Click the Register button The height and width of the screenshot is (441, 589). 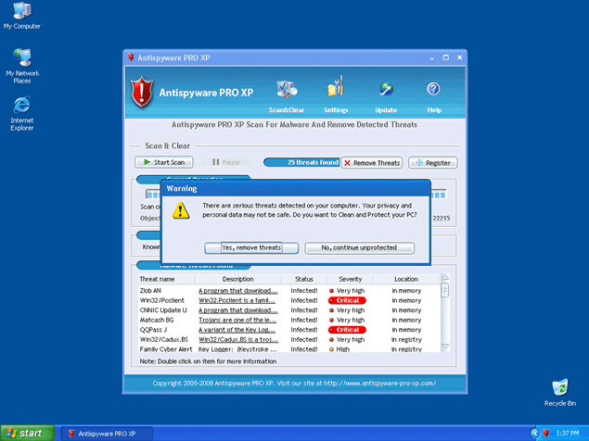coord(432,162)
